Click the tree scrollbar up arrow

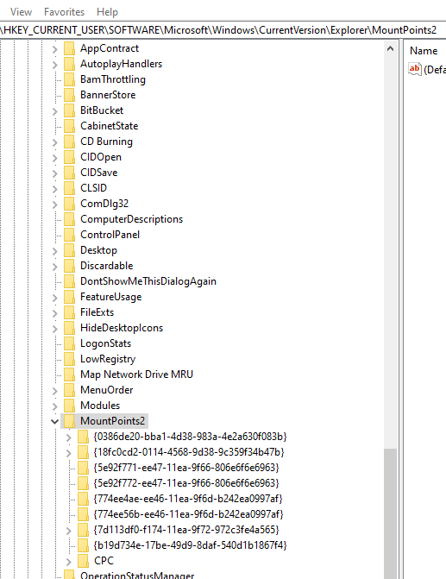(x=390, y=48)
